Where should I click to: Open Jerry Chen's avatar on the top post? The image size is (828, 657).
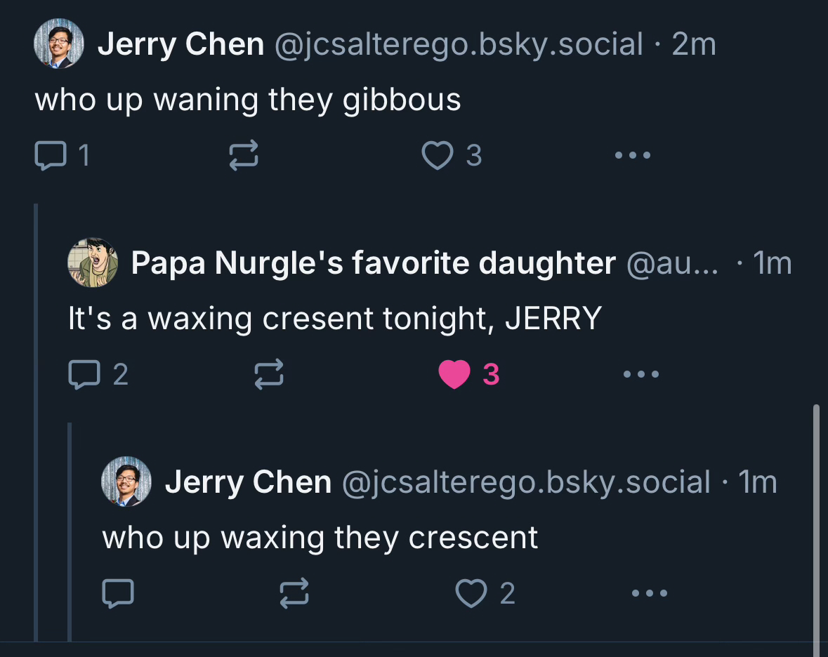pos(58,44)
